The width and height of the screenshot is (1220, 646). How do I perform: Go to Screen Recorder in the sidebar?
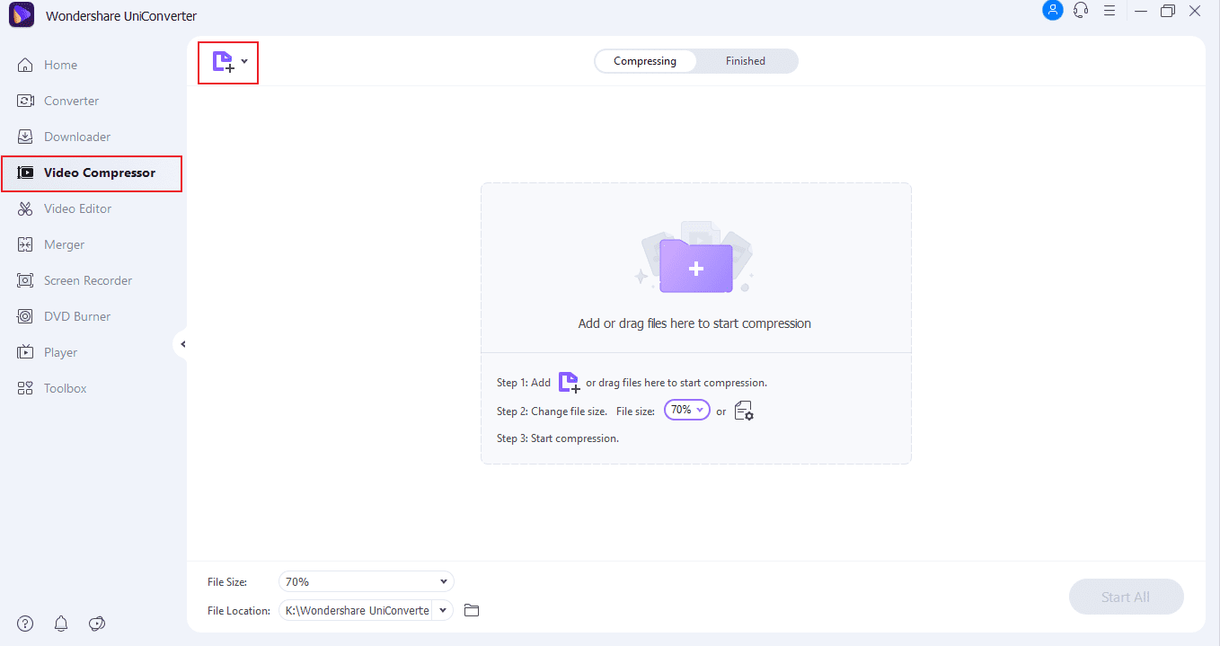click(x=88, y=280)
